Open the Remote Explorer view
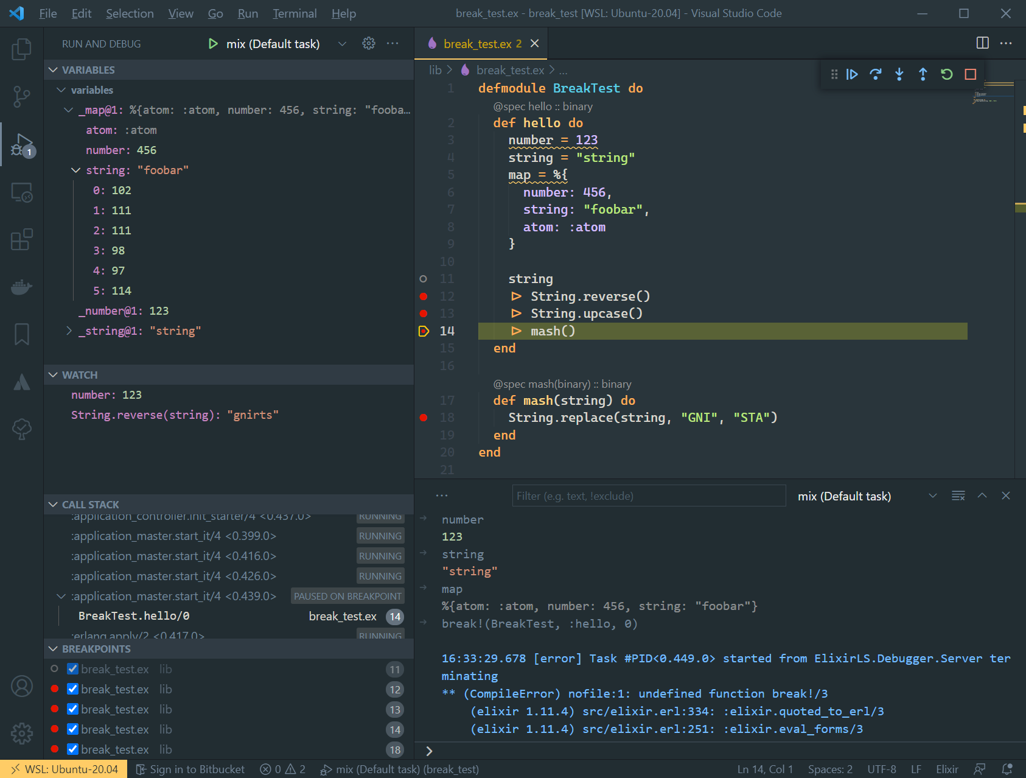 click(22, 192)
